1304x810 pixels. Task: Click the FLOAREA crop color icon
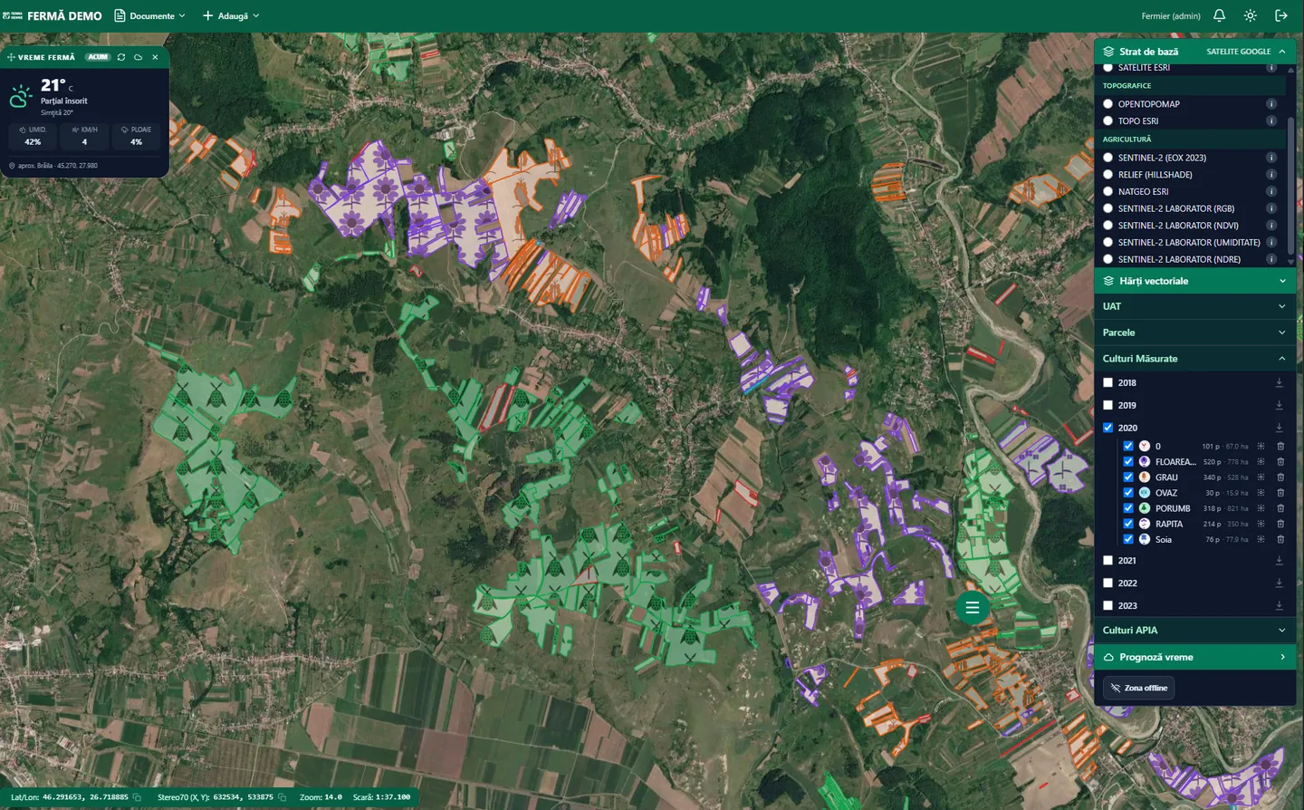(x=1145, y=462)
